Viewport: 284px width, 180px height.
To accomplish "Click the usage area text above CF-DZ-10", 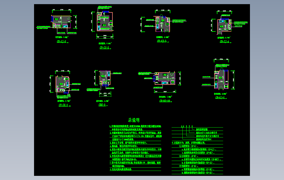I will point(165,97).
